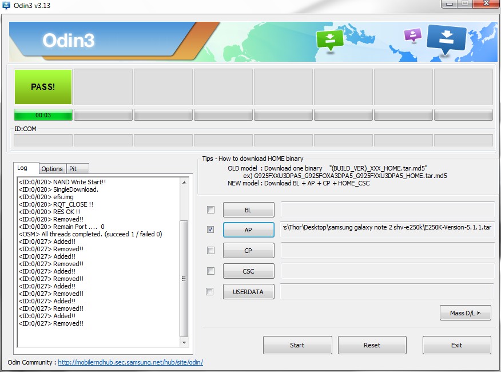This screenshot has width=501, height=372.
Task: Click the purple download icon in banner
Action: click(x=413, y=35)
